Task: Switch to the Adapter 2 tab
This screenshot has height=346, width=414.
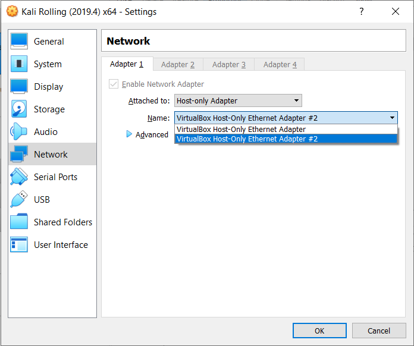Action: point(178,64)
